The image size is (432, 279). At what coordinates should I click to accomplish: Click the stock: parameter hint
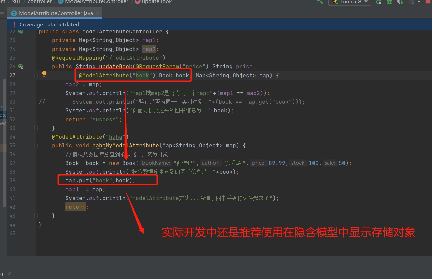pos(298,163)
